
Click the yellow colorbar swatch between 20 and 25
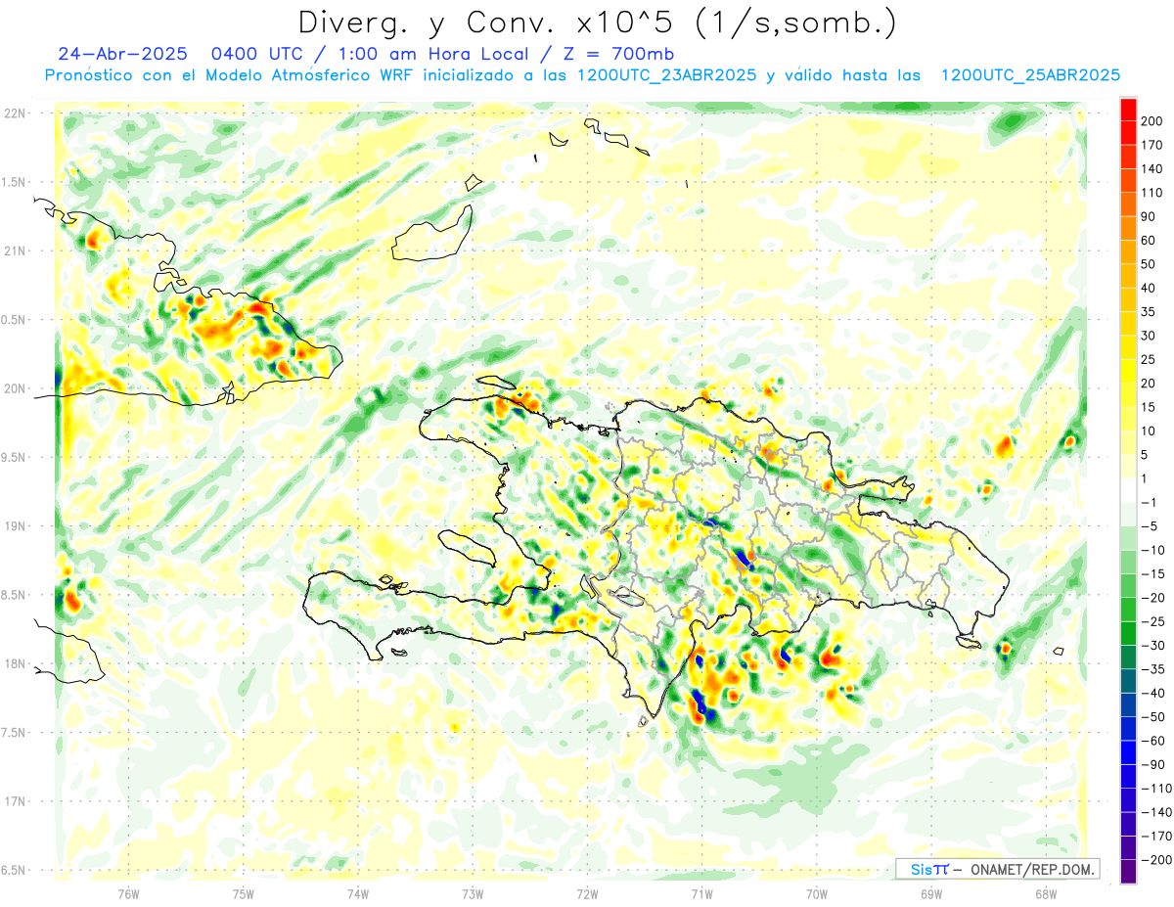coord(1128,372)
